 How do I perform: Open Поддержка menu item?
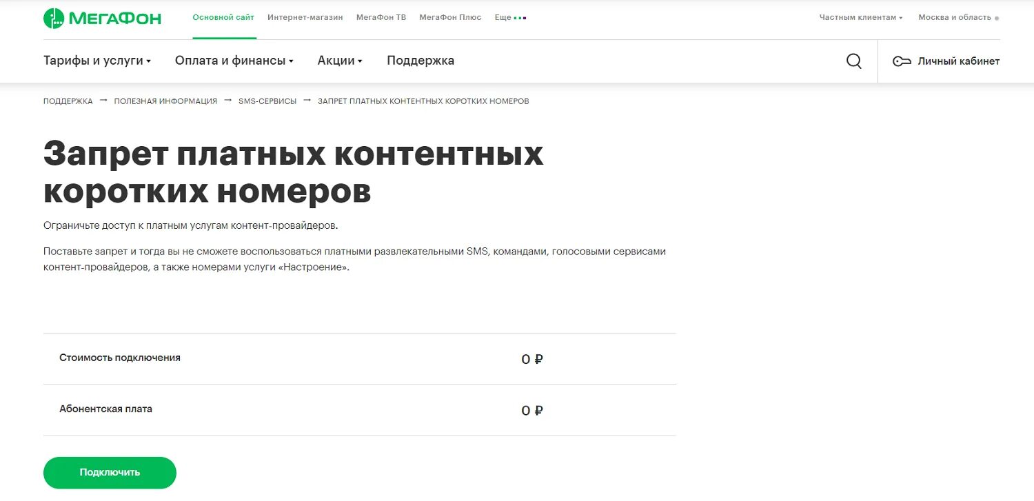point(420,61)
